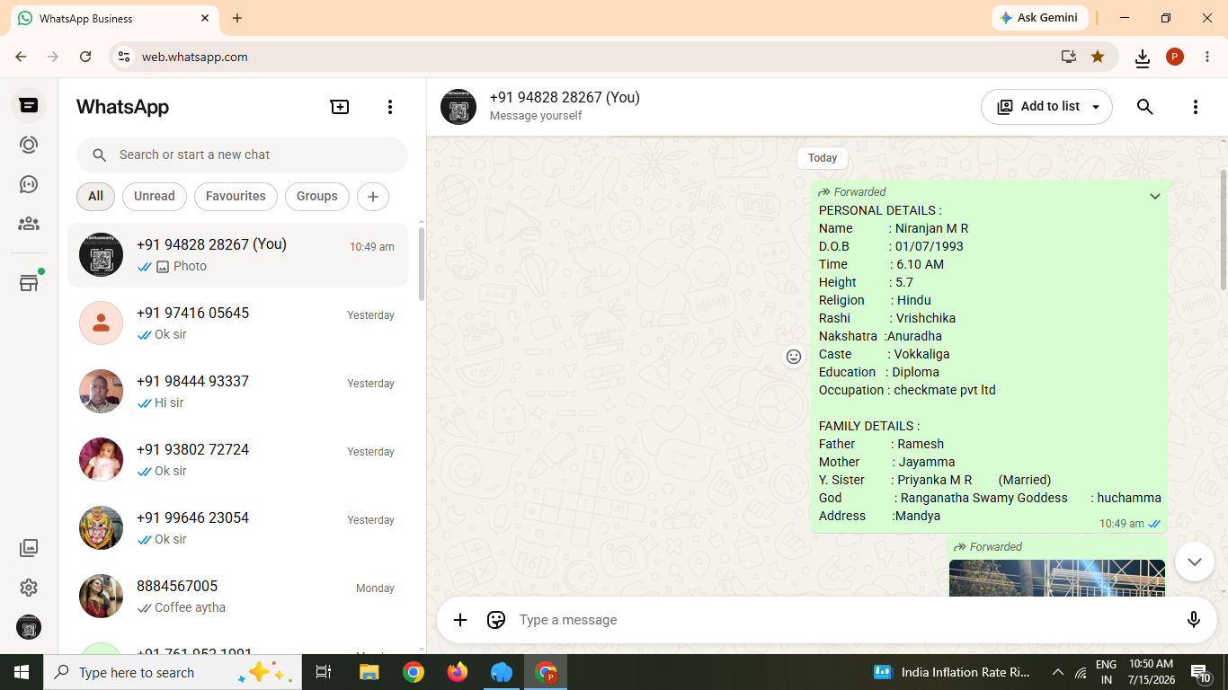Open conversation three-dot menu

[x=1195, y=107]
